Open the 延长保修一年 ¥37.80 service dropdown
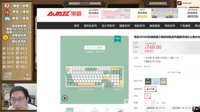This screenshot has width=200, height=112. tap(182, 108)
